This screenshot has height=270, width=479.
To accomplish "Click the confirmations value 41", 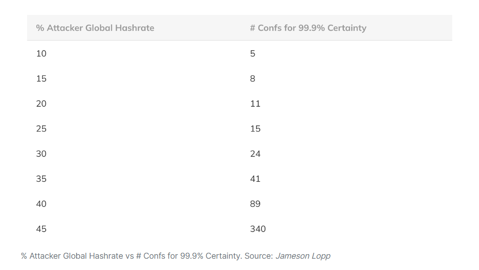I will tap(256, 179).
